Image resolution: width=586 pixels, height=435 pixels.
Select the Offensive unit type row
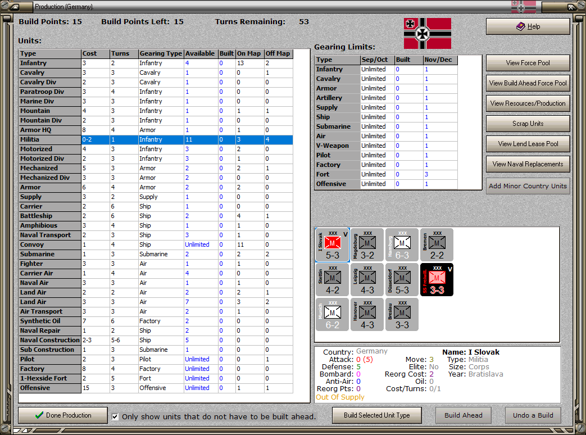coord(156,388)
